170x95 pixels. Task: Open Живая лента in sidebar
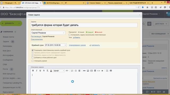click(x=8, y=37)
